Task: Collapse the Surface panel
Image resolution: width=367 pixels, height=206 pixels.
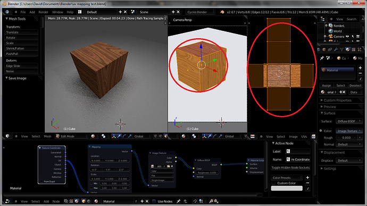Action: click(x=322, y=113)
